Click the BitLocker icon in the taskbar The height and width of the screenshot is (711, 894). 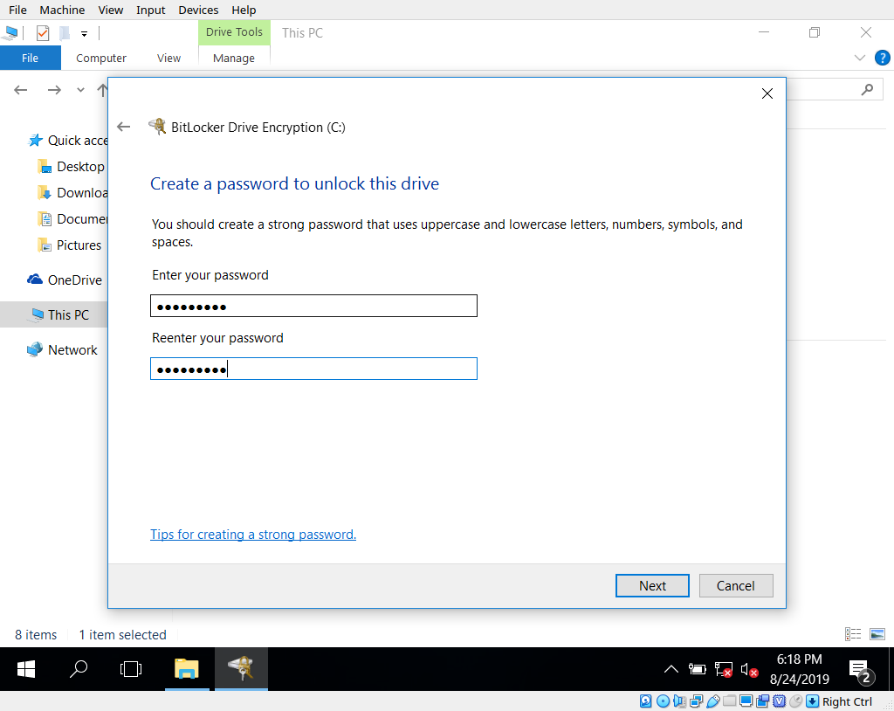tap(241, 669)
